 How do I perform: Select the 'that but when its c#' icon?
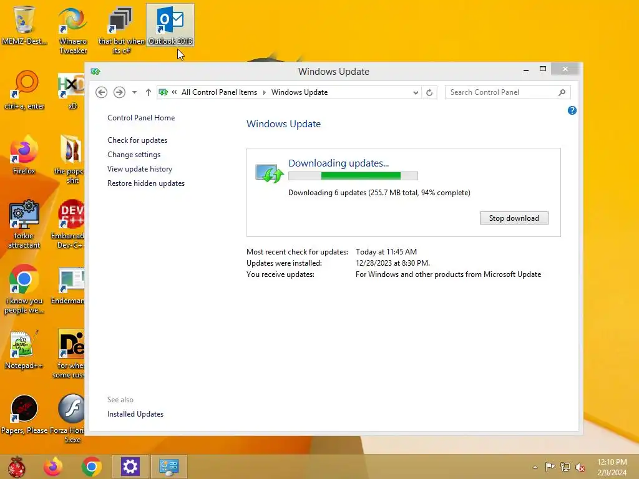[x=121, y=30]
